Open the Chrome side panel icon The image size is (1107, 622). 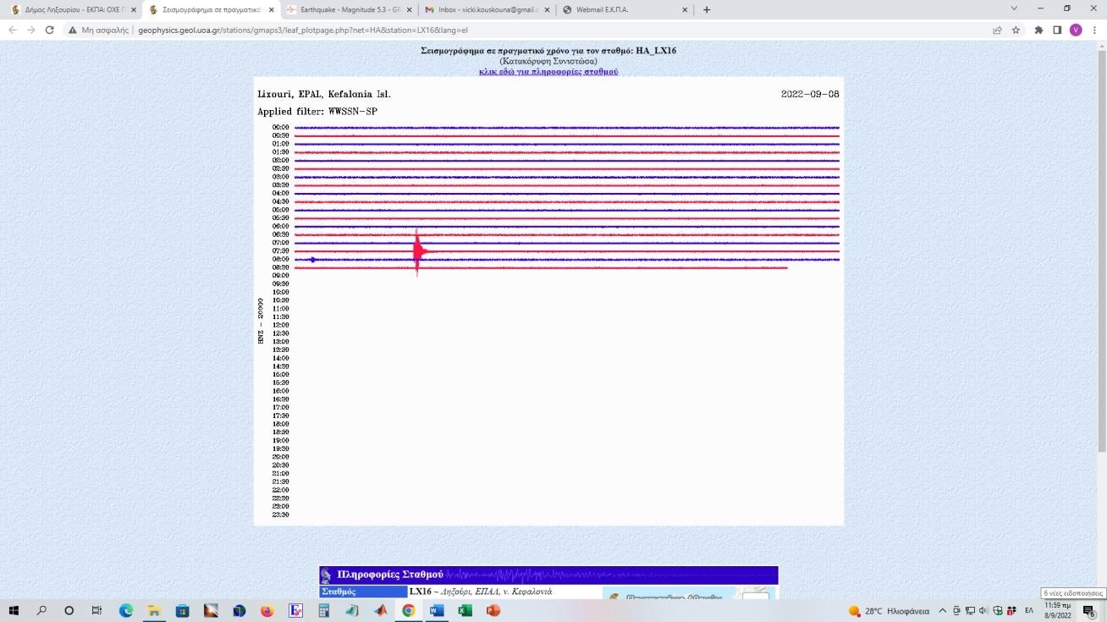click(x=1057, y=30)
